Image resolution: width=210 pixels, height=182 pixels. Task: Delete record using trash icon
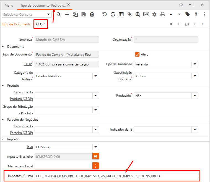(x=92, y=14)
